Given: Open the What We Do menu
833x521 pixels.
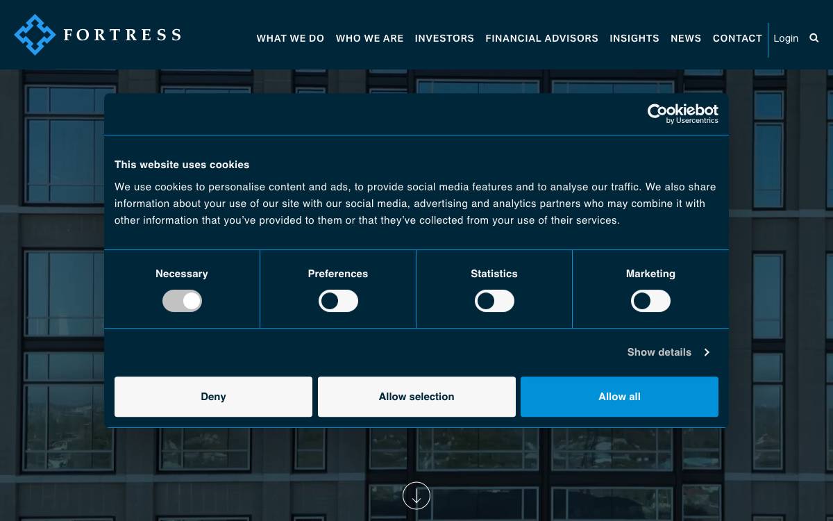Looking at the screenshot, I should tap(290, 38).
